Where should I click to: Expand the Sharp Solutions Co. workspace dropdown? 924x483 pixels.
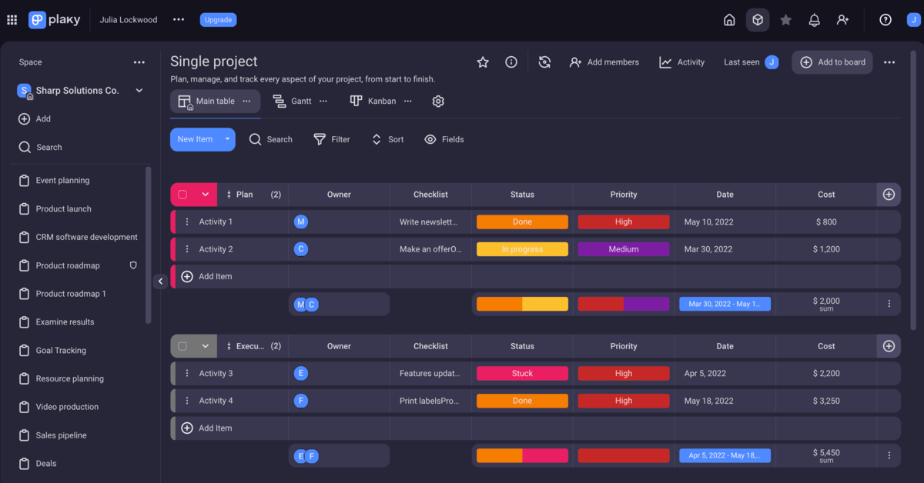(139, 91)
